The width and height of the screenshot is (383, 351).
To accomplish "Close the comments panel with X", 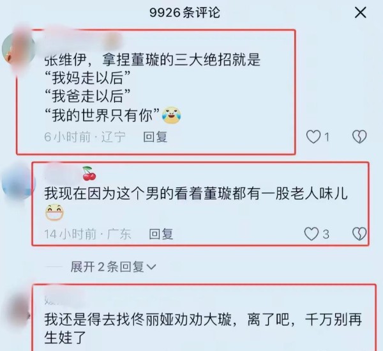I will click(x=361, y=13).
